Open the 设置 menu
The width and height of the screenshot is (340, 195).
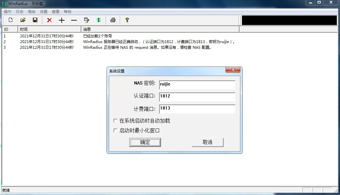44,11
